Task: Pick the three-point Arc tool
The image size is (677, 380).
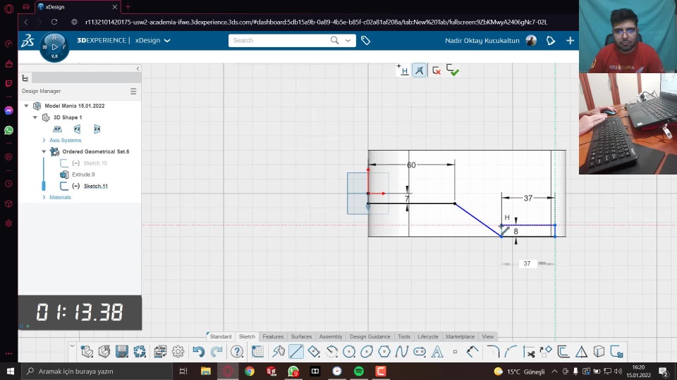Action: click(x=331, y=352)
